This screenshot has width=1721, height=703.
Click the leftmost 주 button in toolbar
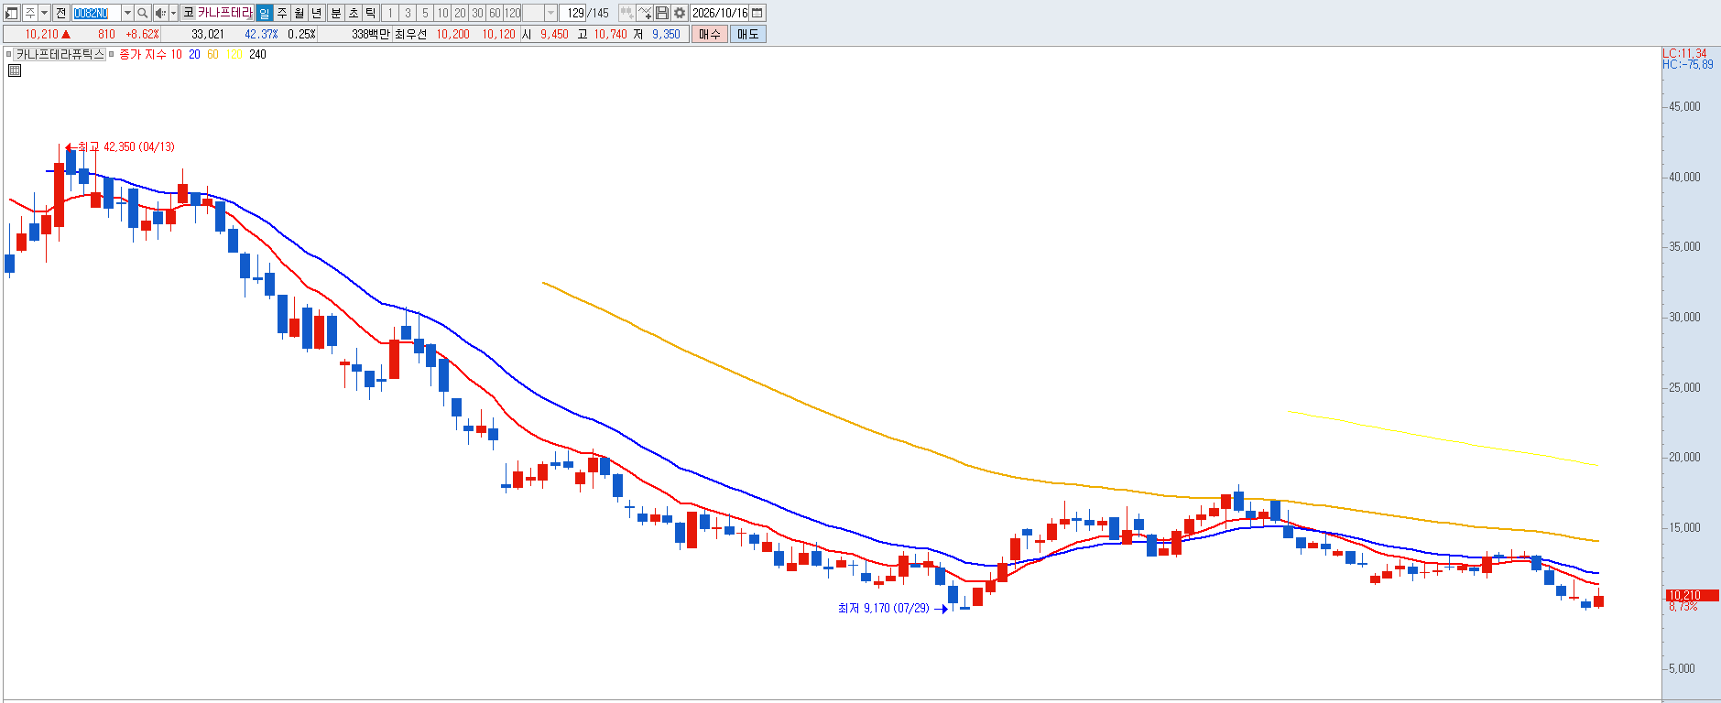tap(29, 13)
